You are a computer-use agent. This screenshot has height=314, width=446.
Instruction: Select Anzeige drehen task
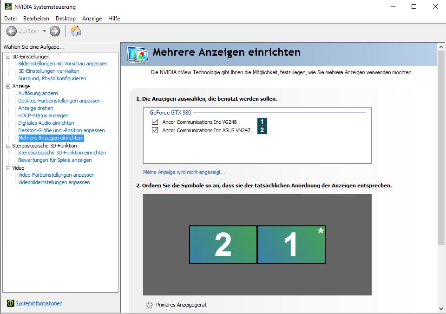tap(36, 108)
